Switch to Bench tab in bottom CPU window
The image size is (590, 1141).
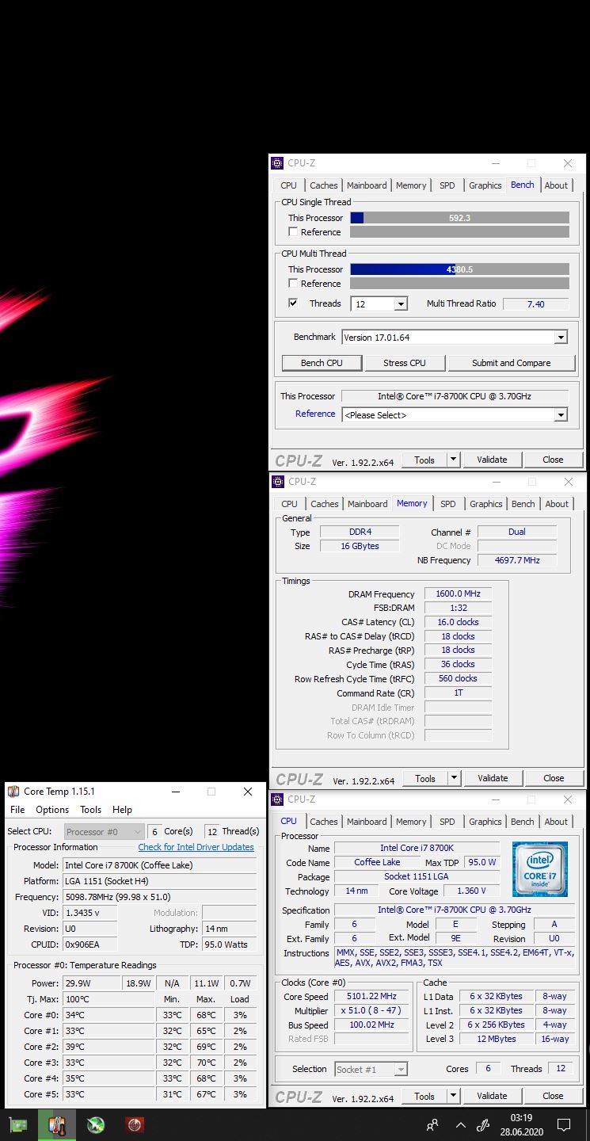[x=522, y=822]
